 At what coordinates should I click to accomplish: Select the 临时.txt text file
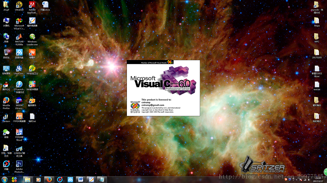click(x=32, y=118)
